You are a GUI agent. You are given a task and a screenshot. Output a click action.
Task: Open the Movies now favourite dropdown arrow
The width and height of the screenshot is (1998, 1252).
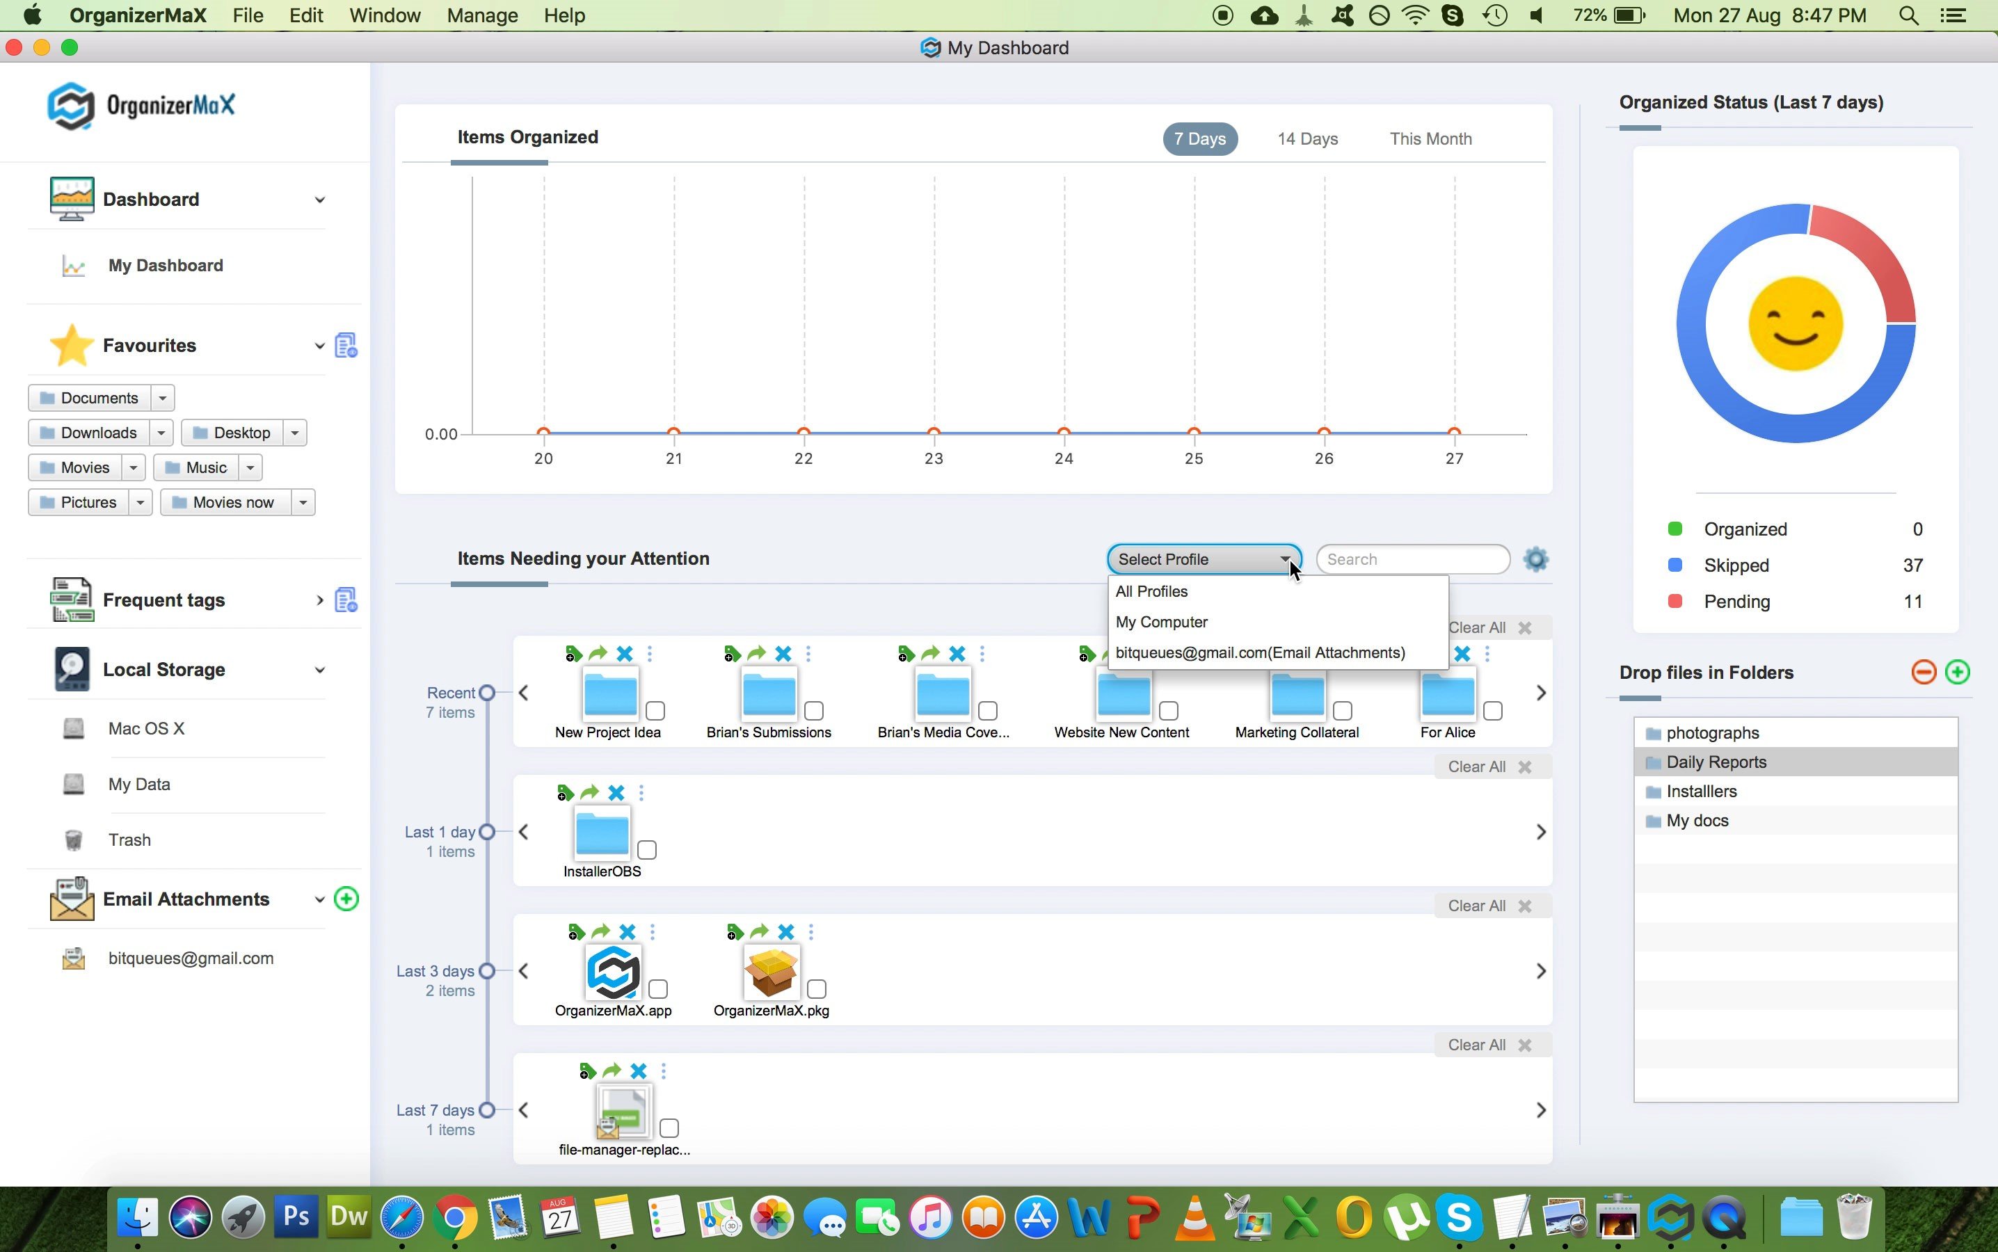click(303, 503)
